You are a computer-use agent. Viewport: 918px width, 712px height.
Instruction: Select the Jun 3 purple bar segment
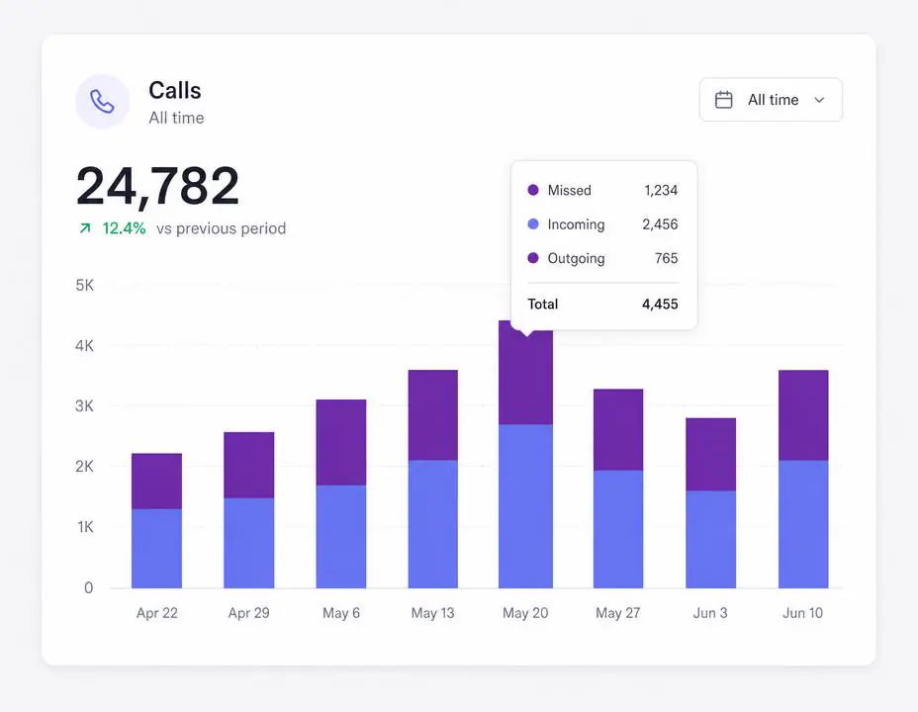[710, 454]
